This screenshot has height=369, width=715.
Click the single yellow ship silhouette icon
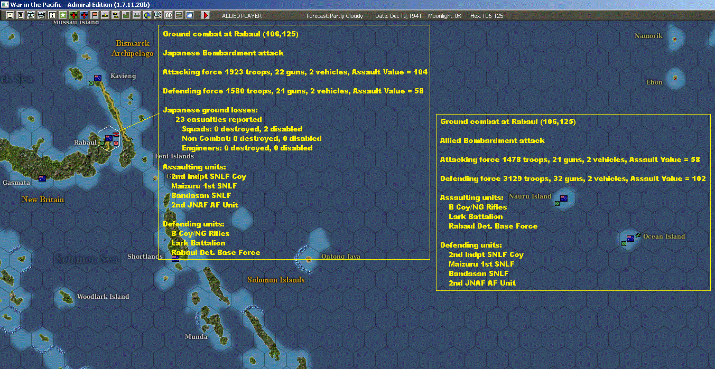coord(105,15)
